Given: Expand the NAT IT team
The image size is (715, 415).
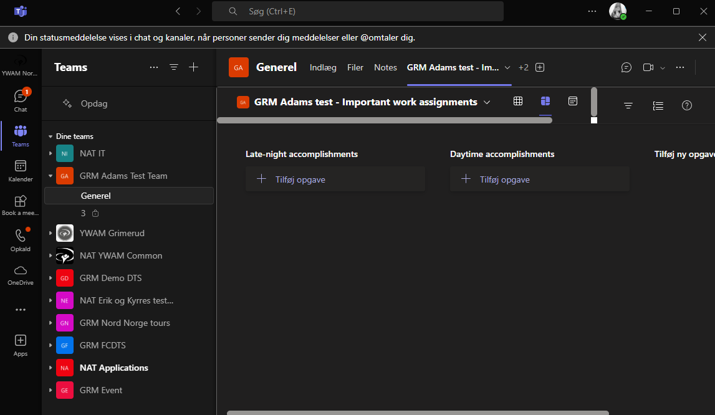Looking at the screenshot, I should pyautogui.click(x=50, y=154).
